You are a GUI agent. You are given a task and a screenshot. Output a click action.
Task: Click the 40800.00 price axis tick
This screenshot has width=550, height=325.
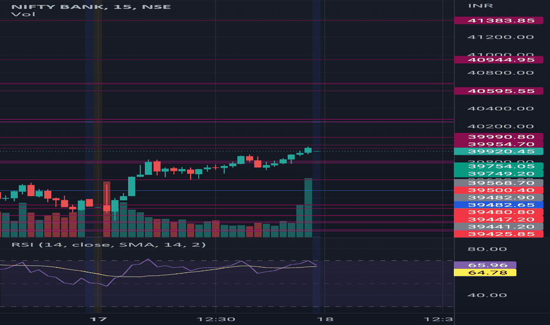pyautogui.click(x=500, y=73)
